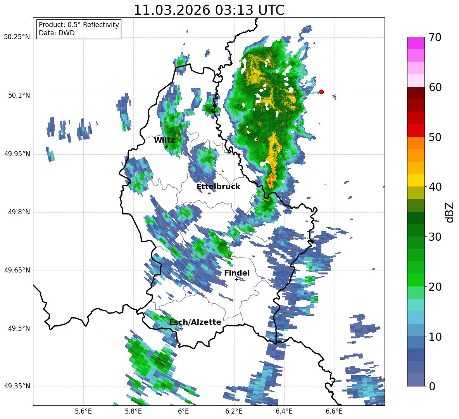Click the 30 value on the colorbar
The width and height of the screenshot is (459, 419).
(435, 237)
